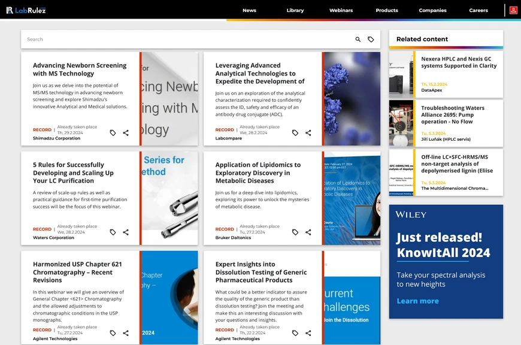Share the Harmonized USP Chapter 621 webinar
The image size is (521, 345).
coord(126,333)
